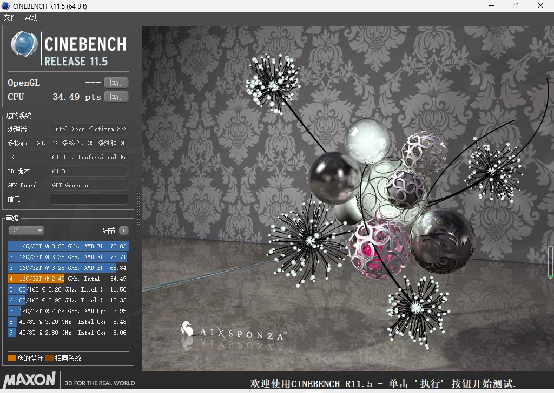This screenshot has height=393, width=554.
Task: Select ranking row 2 scoring 72.71
Action: click(x=68, y=257)
